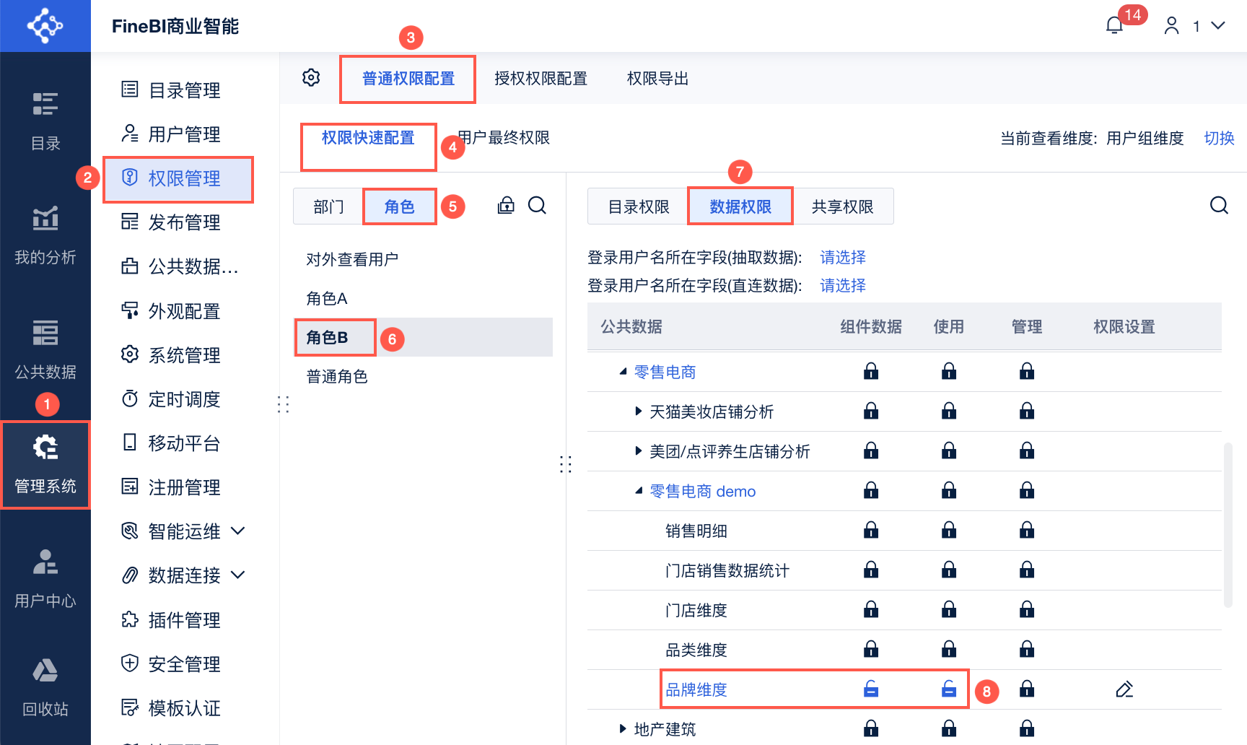Click 请选择 for the 抽取数据 field
This screenshot has height=745, width=1247.
[x=843, y=257]
